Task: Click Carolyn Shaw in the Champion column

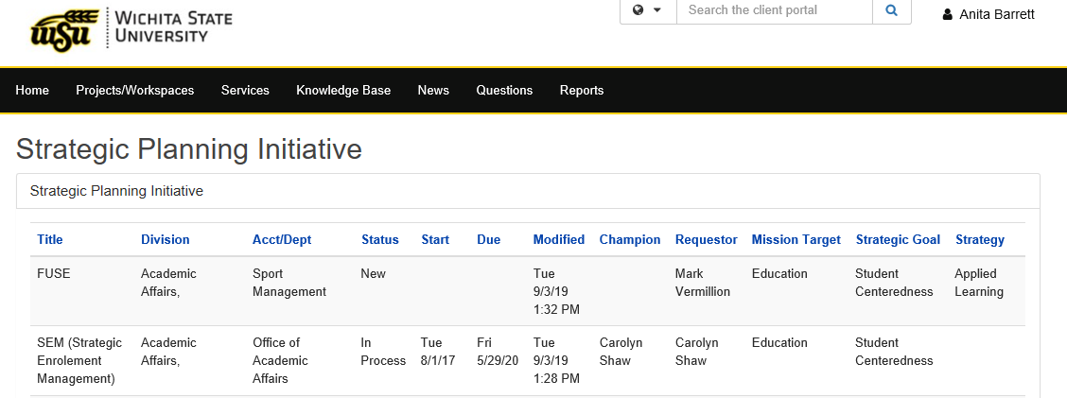Action: coord(621,352)
